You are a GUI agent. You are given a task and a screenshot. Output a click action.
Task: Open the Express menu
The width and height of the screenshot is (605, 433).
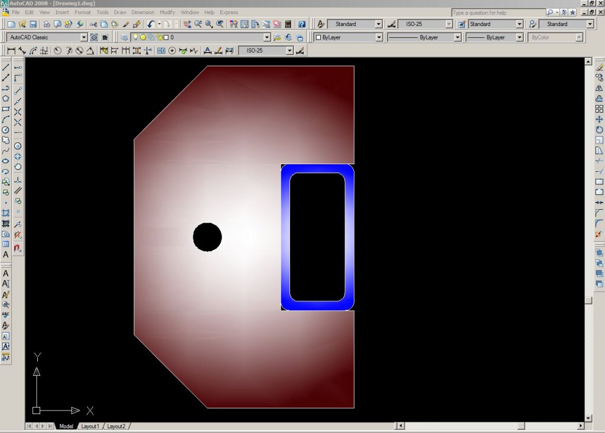(x=229, y=12)
